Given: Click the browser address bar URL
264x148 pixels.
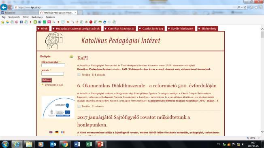Looking at the screenshot, I should click(30, 7).
